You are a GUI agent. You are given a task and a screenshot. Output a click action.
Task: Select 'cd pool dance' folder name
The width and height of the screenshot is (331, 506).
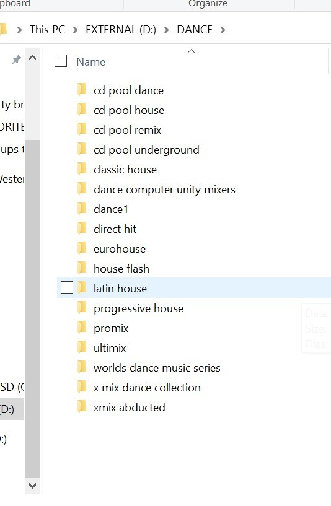pos(128,90)
